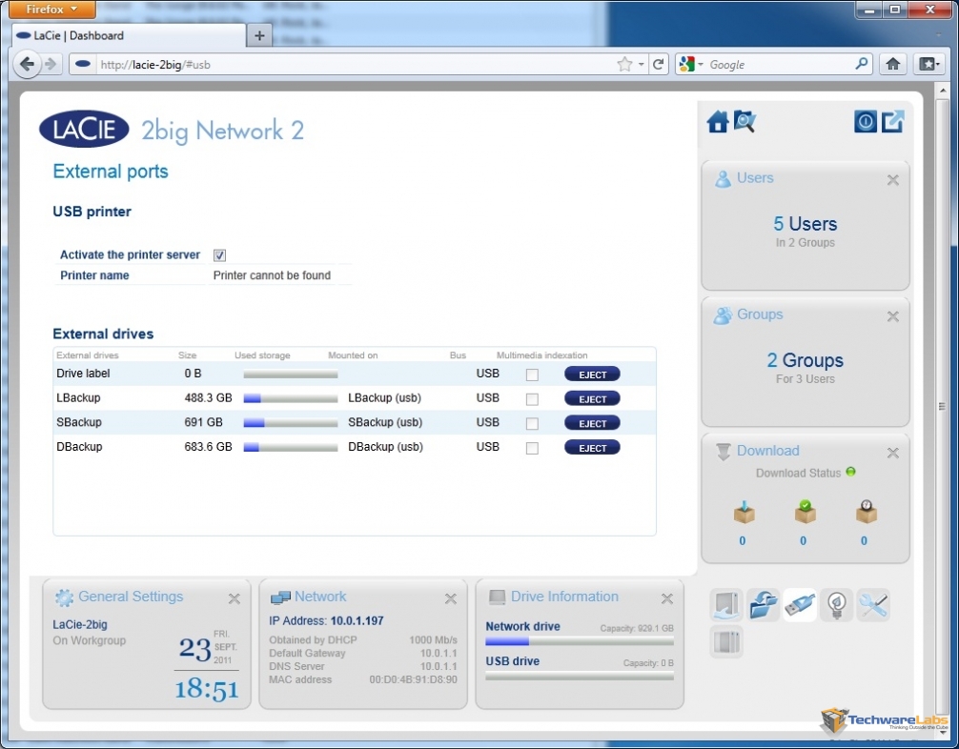
Task: Eject the Drive label drive
Action: coord(592,374)
